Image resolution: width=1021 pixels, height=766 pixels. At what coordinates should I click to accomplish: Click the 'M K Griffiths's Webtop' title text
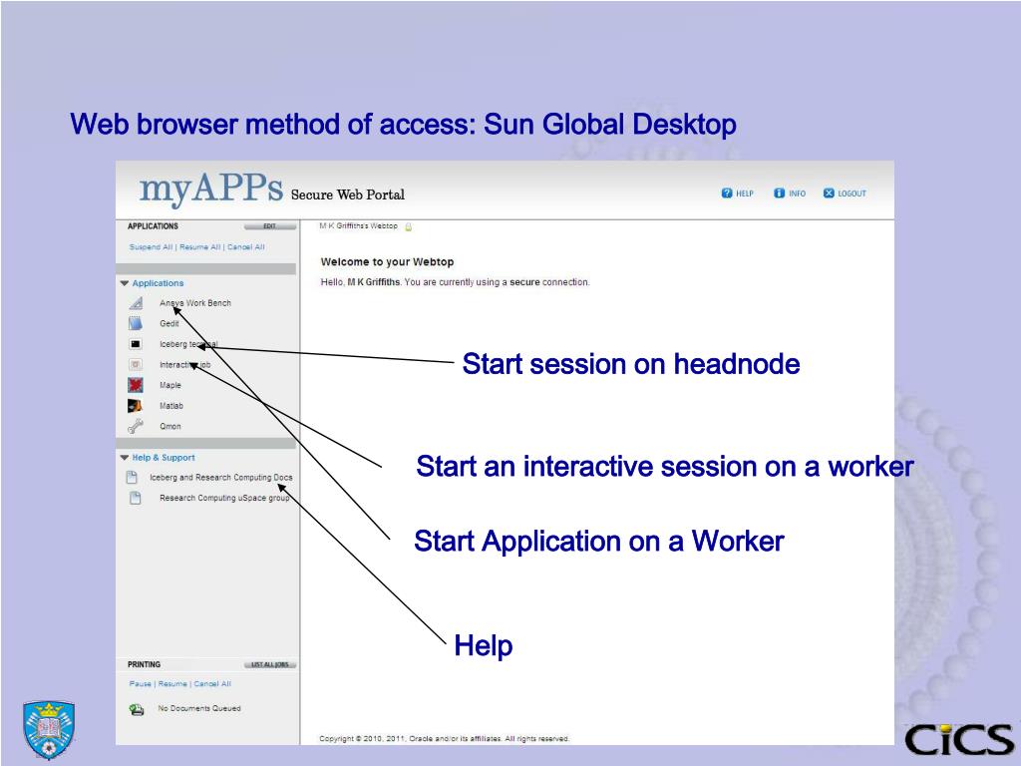point(358,226)
